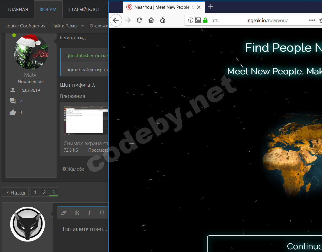
Task: Close the Near You browser tab
Action: [x=199, y=7]
